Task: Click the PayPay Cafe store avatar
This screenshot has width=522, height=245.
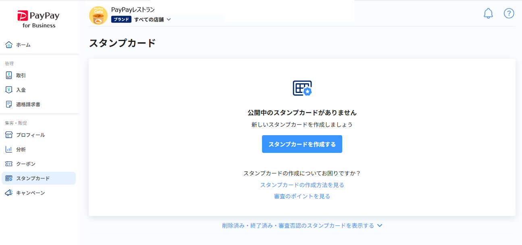Action: tap(98, 15)
